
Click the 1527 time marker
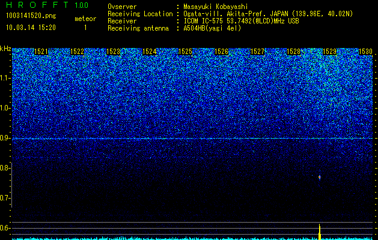pyautogui.click(x=257, y=52)
